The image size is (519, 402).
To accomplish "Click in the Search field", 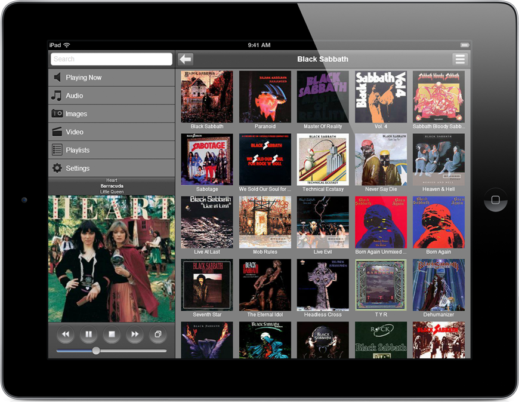I will coord(112,59).
